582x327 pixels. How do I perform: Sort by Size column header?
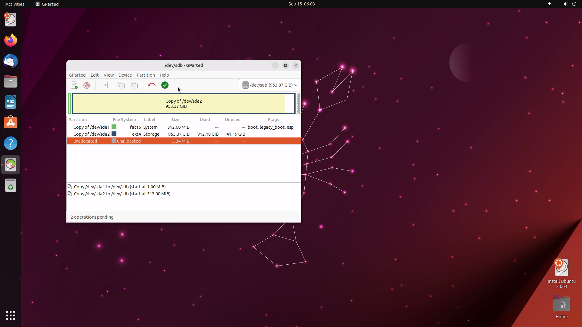coord(175,120)
